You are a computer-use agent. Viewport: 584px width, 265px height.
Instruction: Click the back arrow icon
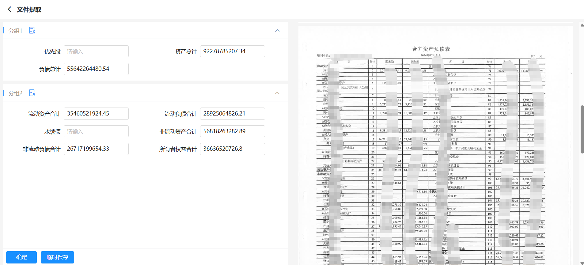coord(9,9)
